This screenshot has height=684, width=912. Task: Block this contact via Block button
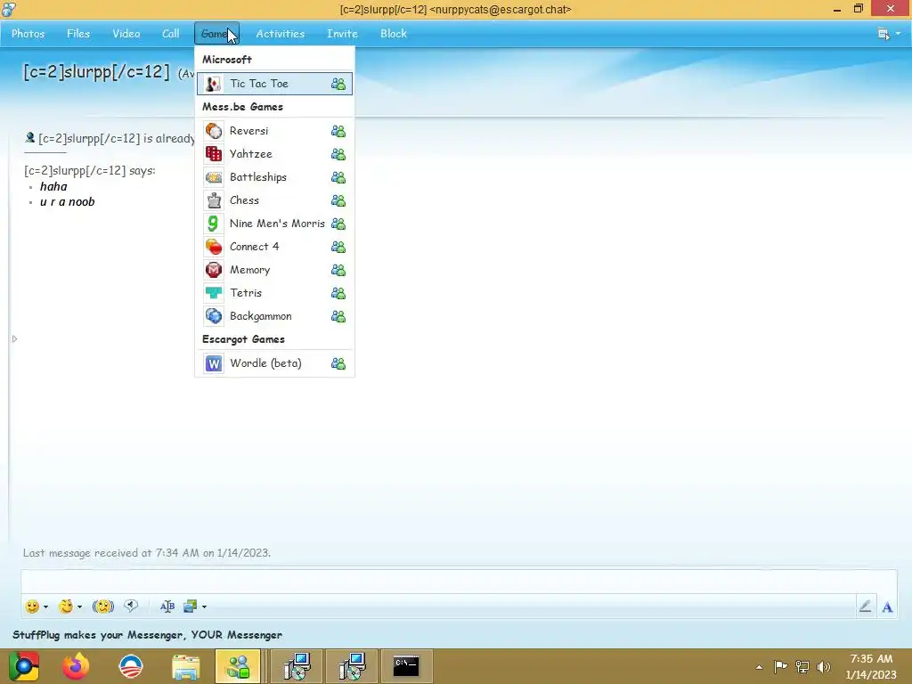pyautogui.click(x=393, y=34)
